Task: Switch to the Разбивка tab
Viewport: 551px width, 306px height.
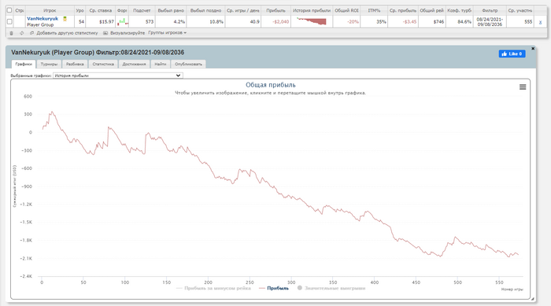Action: (x=75, y=64)
